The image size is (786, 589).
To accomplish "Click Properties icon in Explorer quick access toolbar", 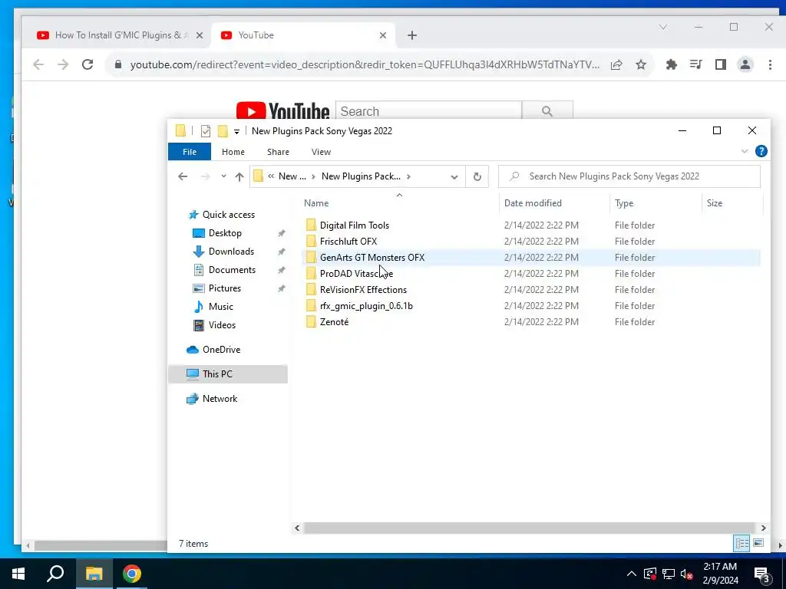I will coord(206,131).
